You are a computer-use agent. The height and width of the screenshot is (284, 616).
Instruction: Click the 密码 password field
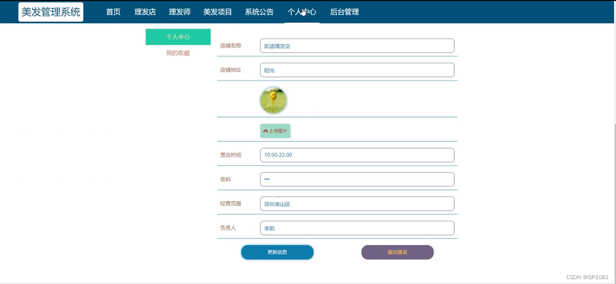coord(357,179)
